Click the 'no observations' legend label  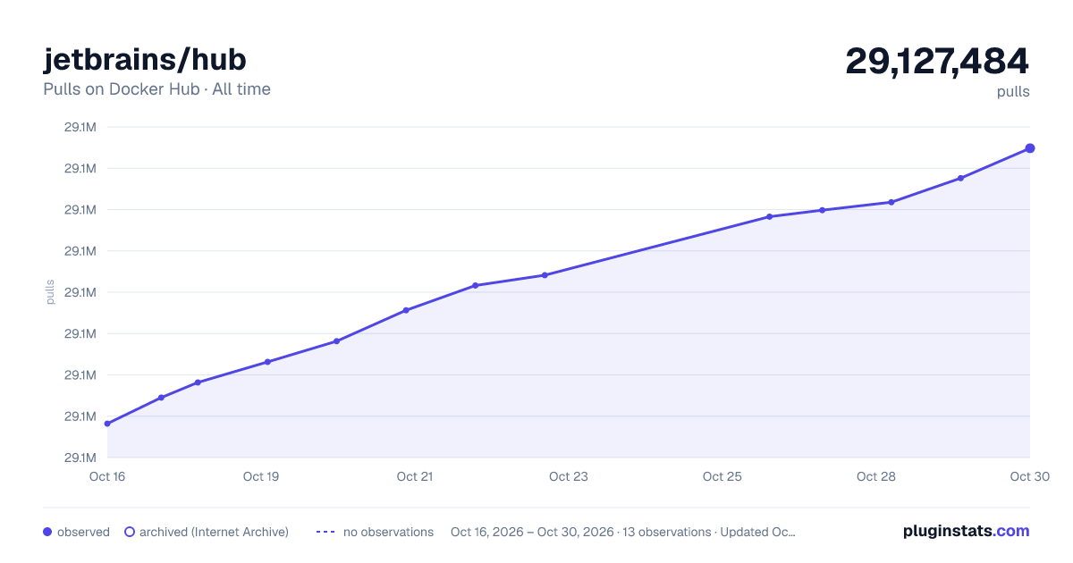tap(388, 532)
